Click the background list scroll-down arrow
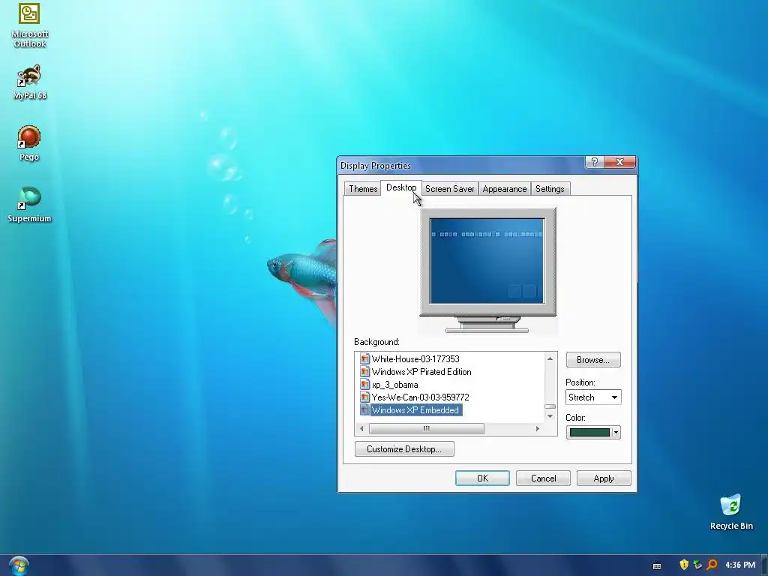The height and width of the screenshot is (576, 768). pyautogui.click(x=550, y=416)
